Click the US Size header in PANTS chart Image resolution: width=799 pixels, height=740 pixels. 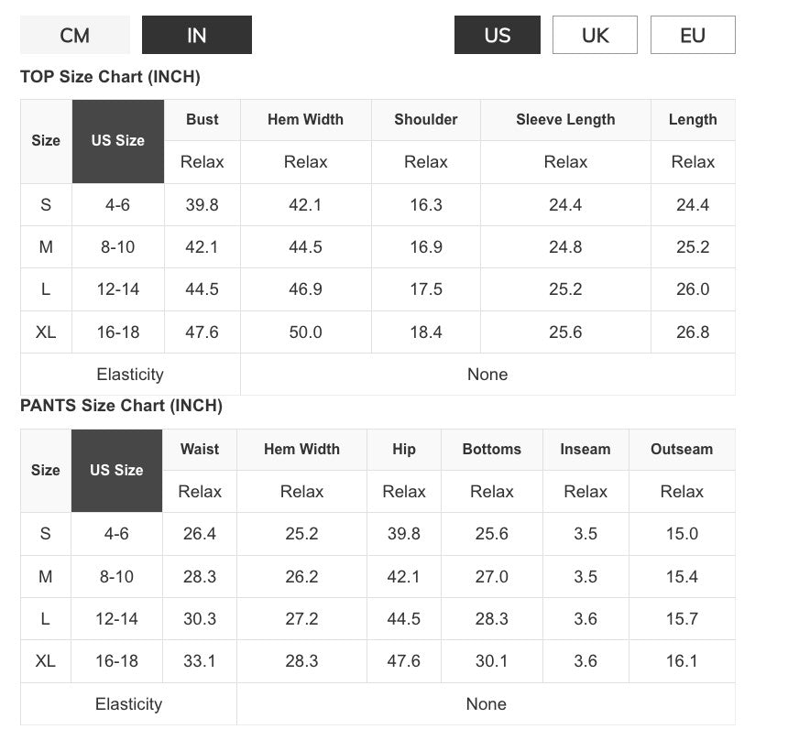(116, 471)
